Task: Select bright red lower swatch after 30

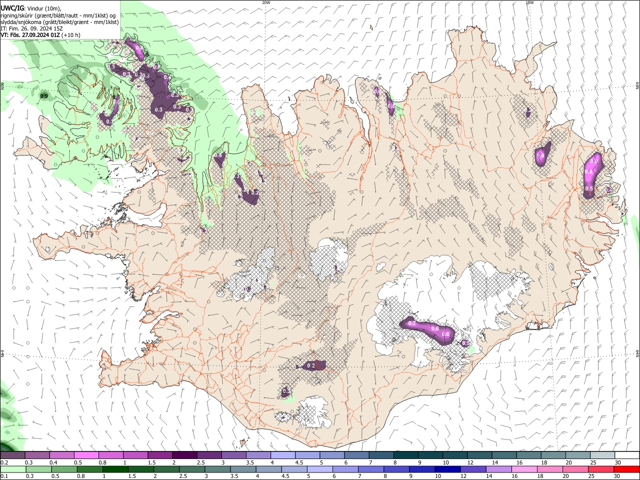Action: tap(626, 469)
